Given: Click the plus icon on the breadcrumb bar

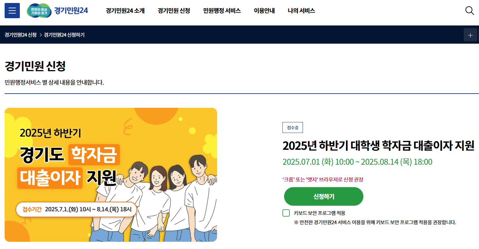Looking at the screenshot, I should click(x=470, y=35).
